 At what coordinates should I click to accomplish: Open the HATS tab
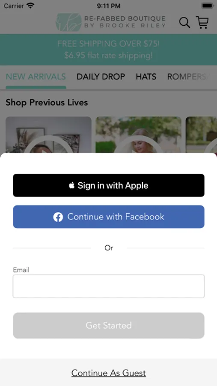click(146, 77)
